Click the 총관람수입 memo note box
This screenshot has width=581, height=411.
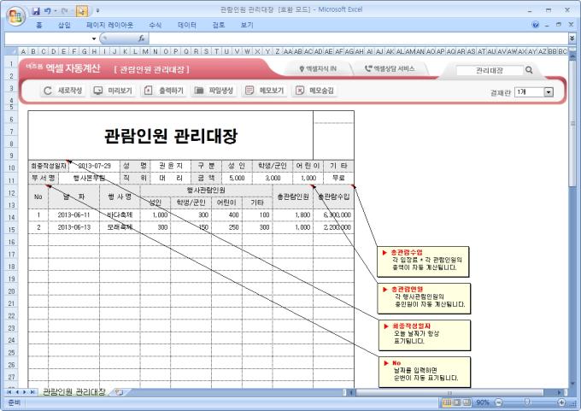tap(423, 261)
